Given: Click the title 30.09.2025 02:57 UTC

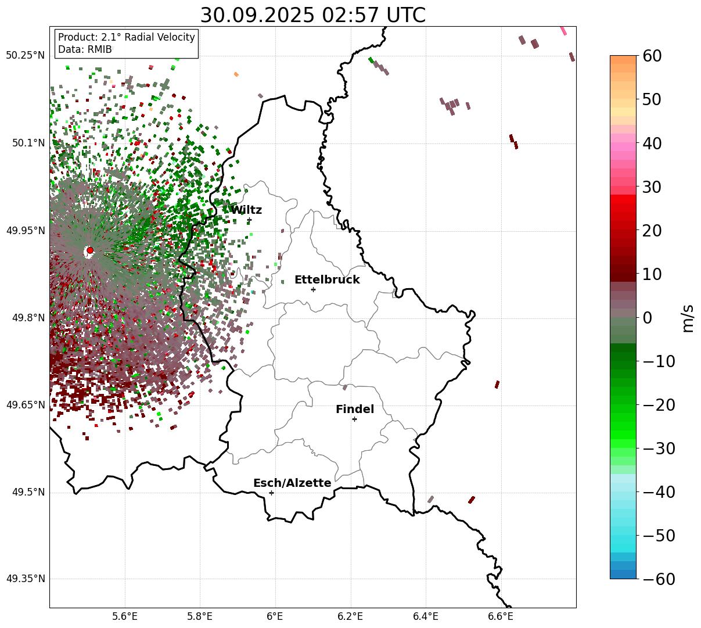Looking at the screenshot, I should pos(312,15).
